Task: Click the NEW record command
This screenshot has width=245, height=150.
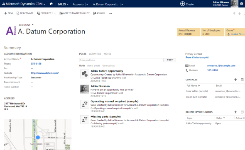Action: [9, 13]
